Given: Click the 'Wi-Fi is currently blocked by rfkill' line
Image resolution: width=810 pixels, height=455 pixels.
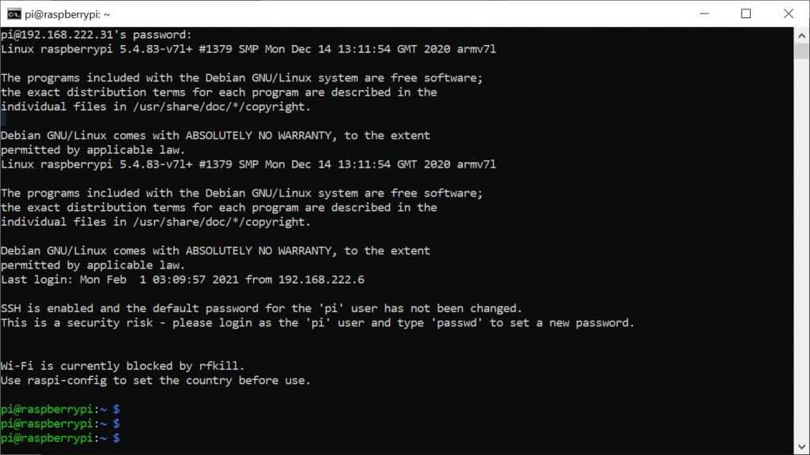Looking at the screenshot, I should [123, 366].
